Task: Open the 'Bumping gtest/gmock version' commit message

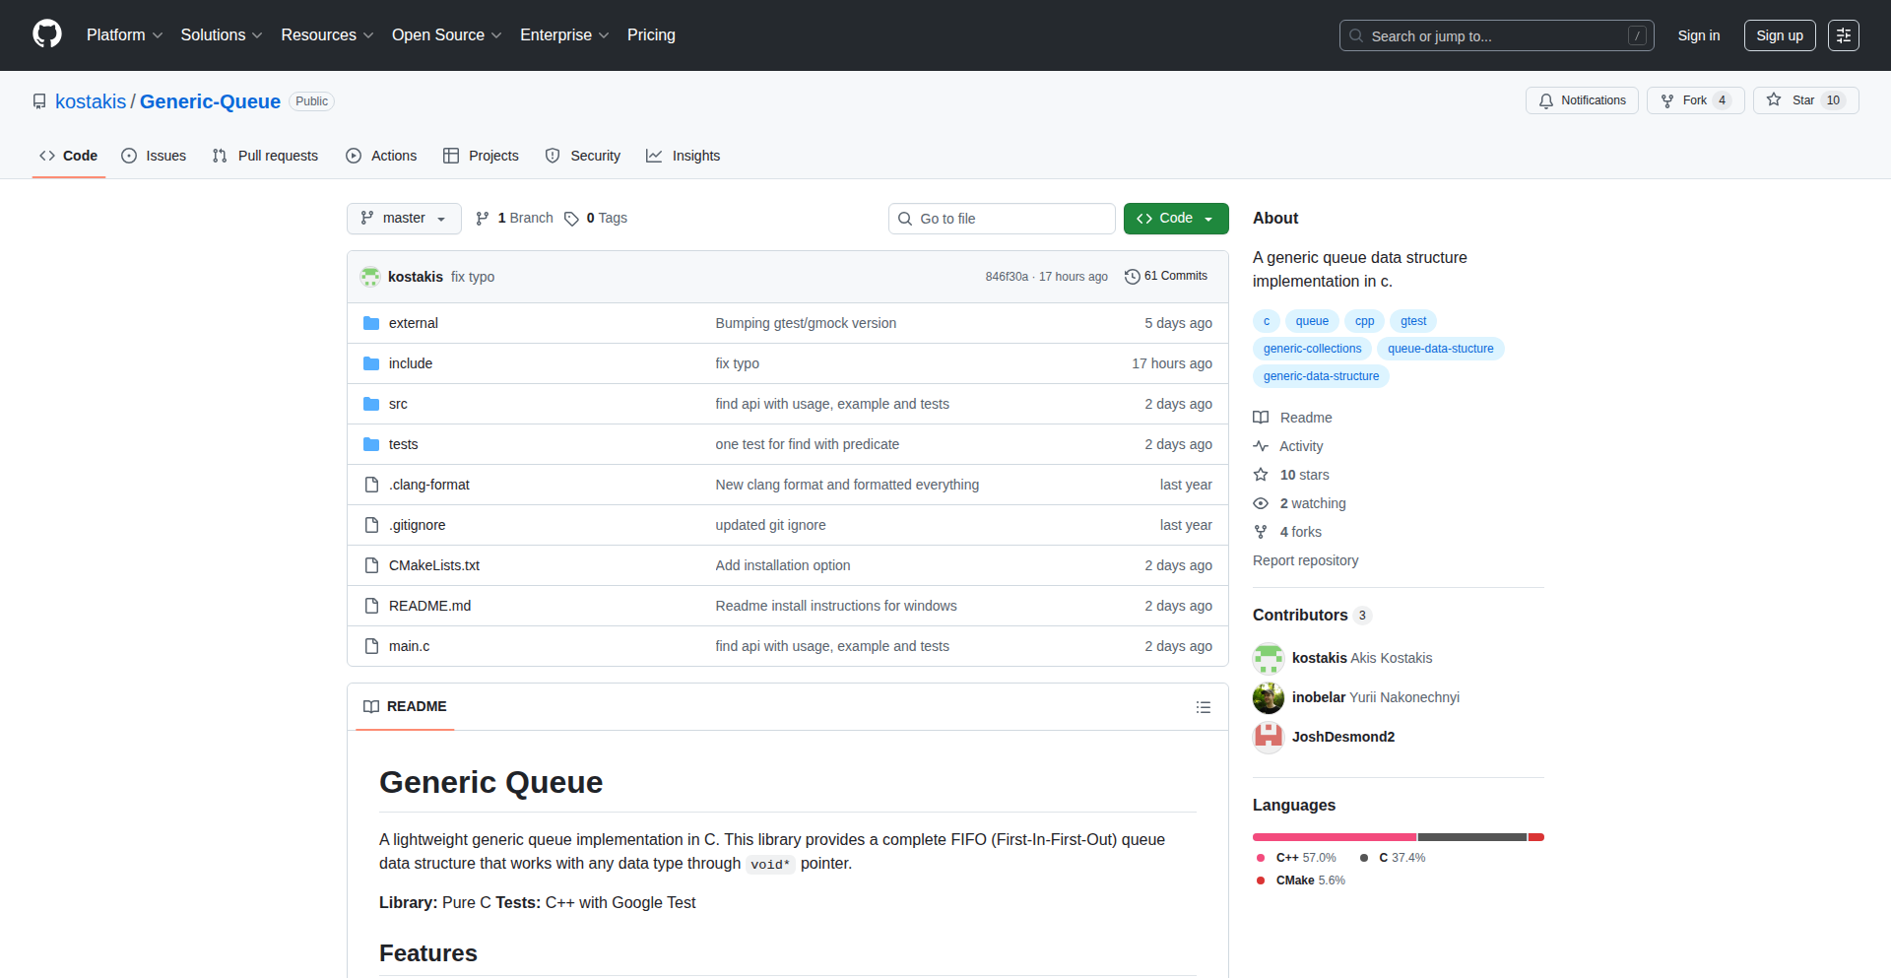Action: (806, 323)
